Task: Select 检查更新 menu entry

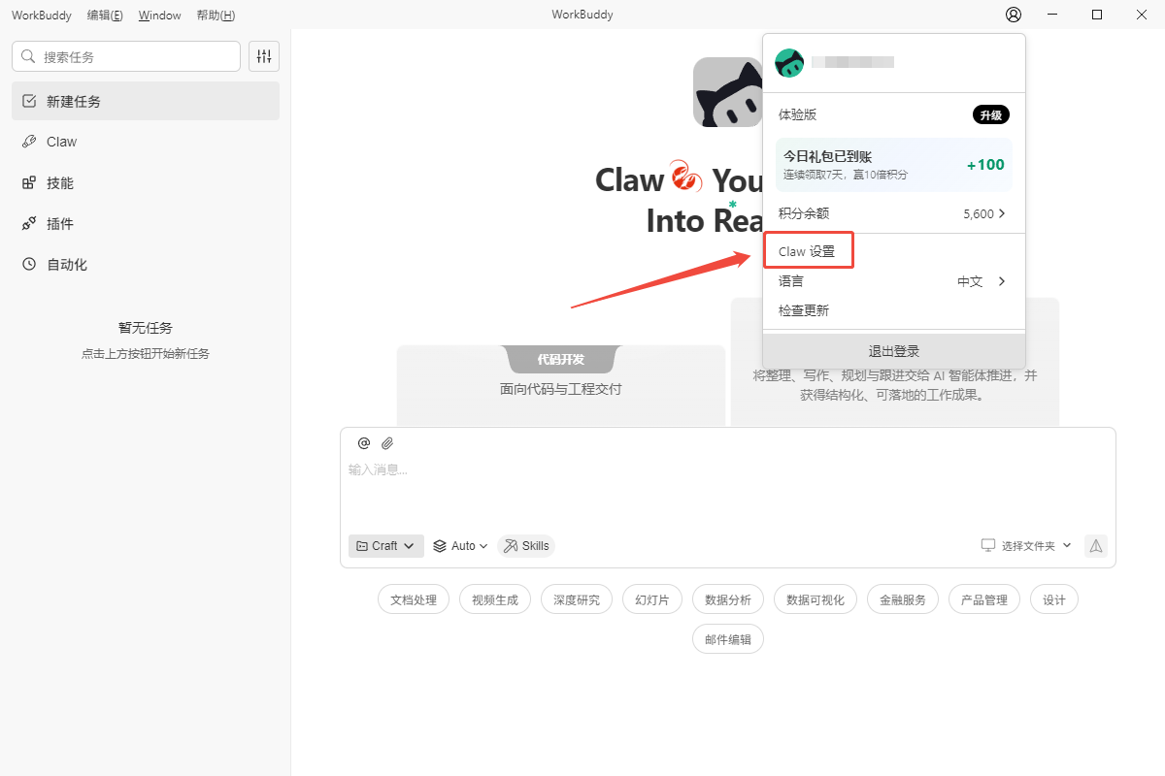Action: (894, 310)
